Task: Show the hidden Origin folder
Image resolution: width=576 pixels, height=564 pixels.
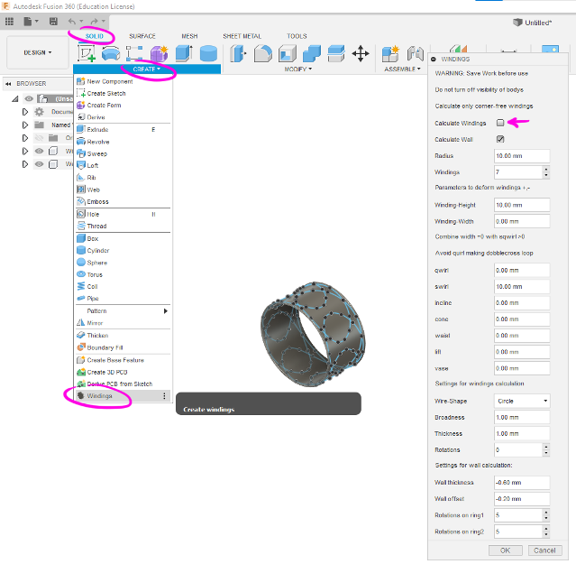Action: point(39,138)
